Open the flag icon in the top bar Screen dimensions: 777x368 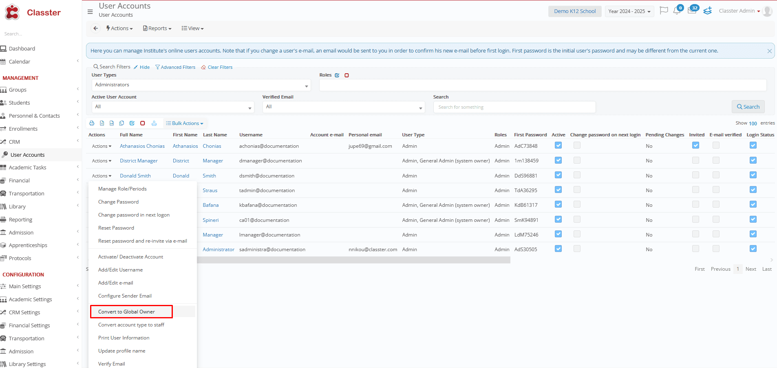pos(664,11)
